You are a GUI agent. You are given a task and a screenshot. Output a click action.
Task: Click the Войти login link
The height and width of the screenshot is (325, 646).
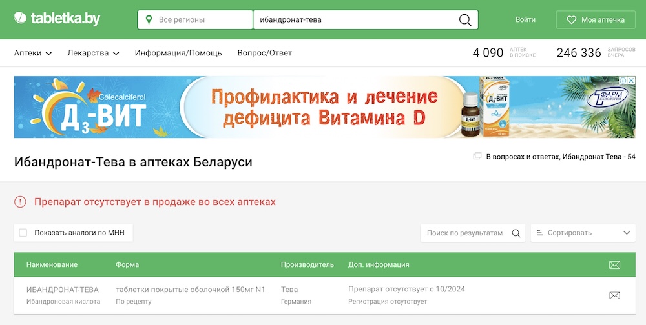[x=525, y=20]
